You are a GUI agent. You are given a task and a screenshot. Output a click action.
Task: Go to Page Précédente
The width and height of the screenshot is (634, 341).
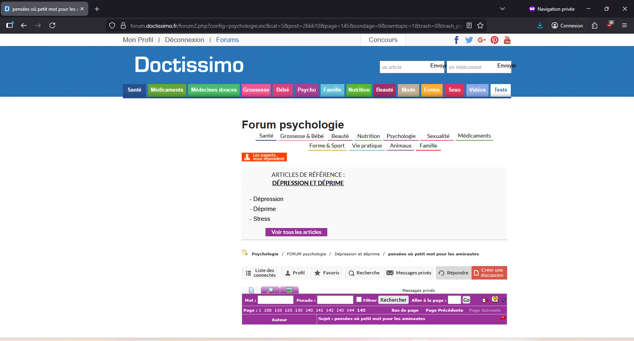click(444, 310)
